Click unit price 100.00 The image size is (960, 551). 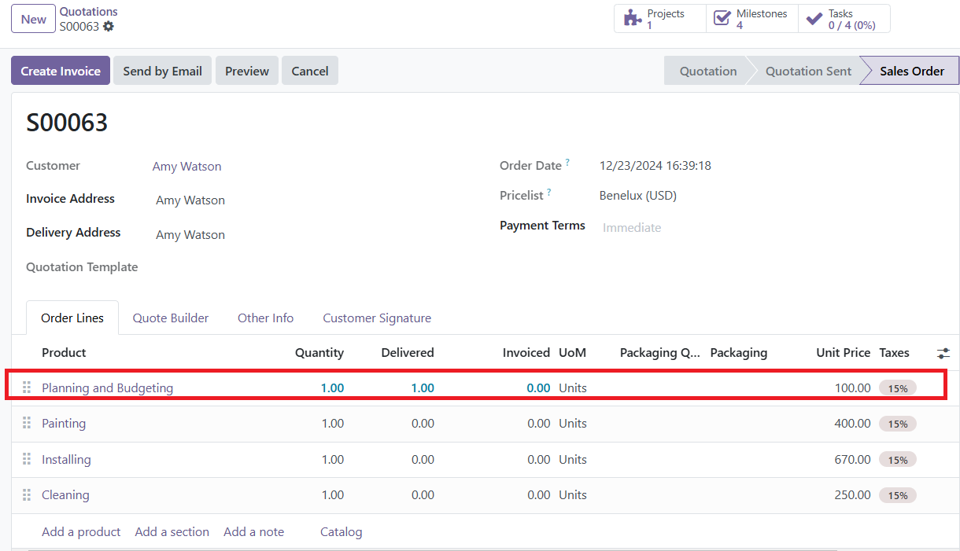[852, 388]
